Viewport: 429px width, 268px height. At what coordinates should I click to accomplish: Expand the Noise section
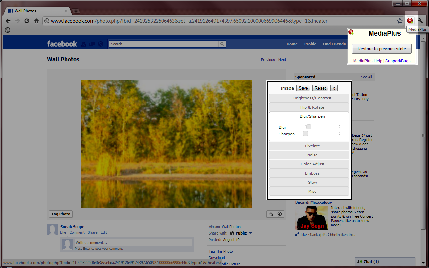coord(309,155)
